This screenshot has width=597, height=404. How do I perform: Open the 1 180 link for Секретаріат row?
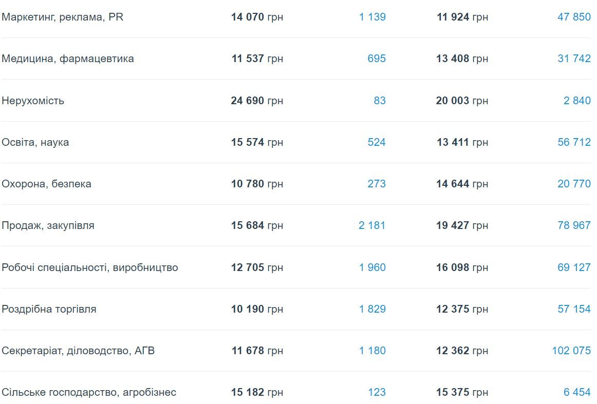(x=372, y=351)
